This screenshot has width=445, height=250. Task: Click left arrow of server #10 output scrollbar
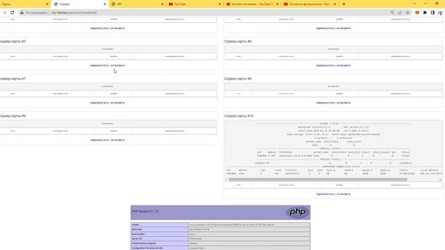point(227,179)
